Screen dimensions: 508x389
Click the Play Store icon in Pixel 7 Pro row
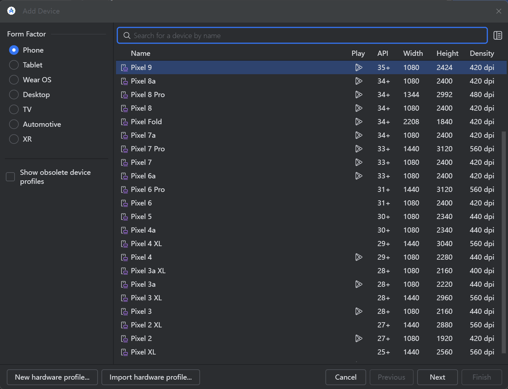tap(359, 149)
